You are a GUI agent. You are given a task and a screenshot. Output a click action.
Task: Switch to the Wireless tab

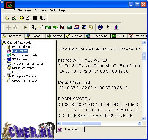(138, 36)
